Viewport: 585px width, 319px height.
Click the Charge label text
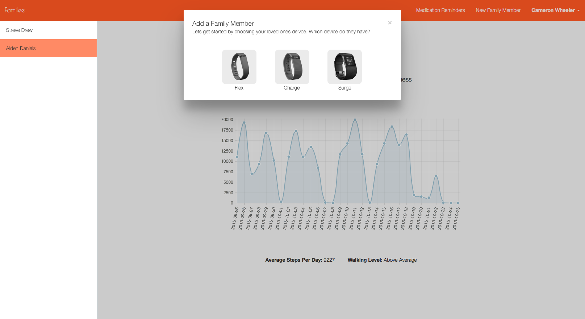pos(292,88)
